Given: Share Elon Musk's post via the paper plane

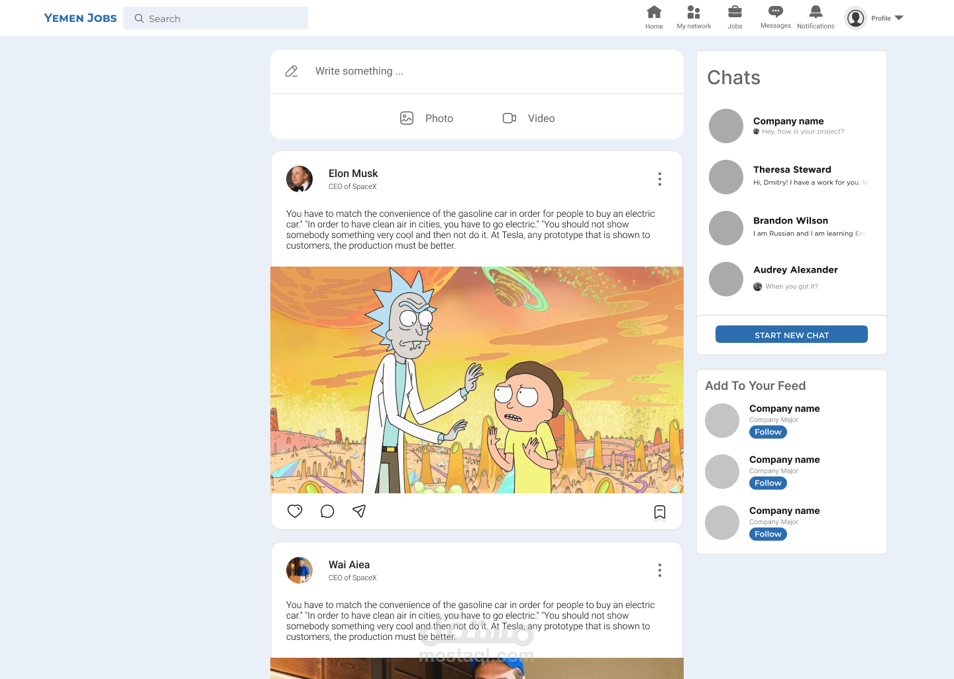Looking at the screenshot, I should point(359,511).
